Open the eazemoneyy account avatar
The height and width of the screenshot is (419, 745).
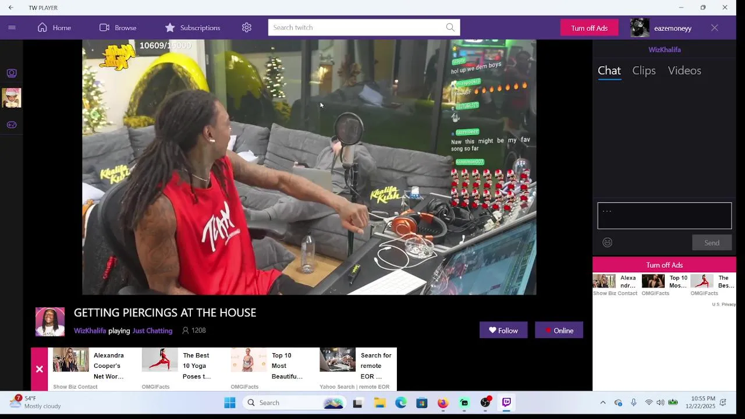640,28
